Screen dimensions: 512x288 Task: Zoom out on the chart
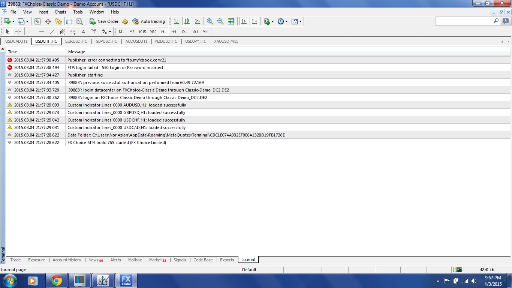220,21
